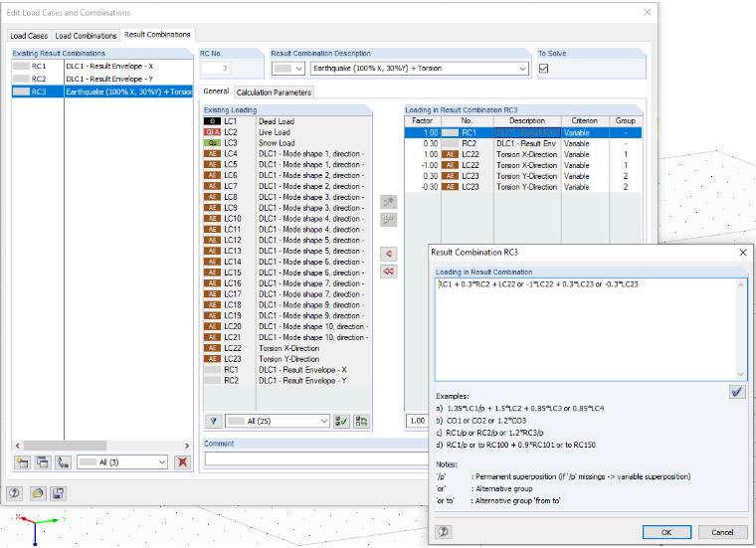Open the help icon in the main dialog
The height and width of the screenshot is (548, 756).
15,493
